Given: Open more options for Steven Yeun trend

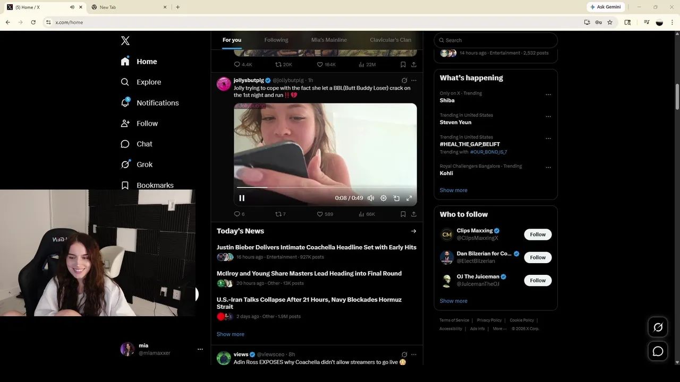Looking at the screenshot, I should pos(548,117).
